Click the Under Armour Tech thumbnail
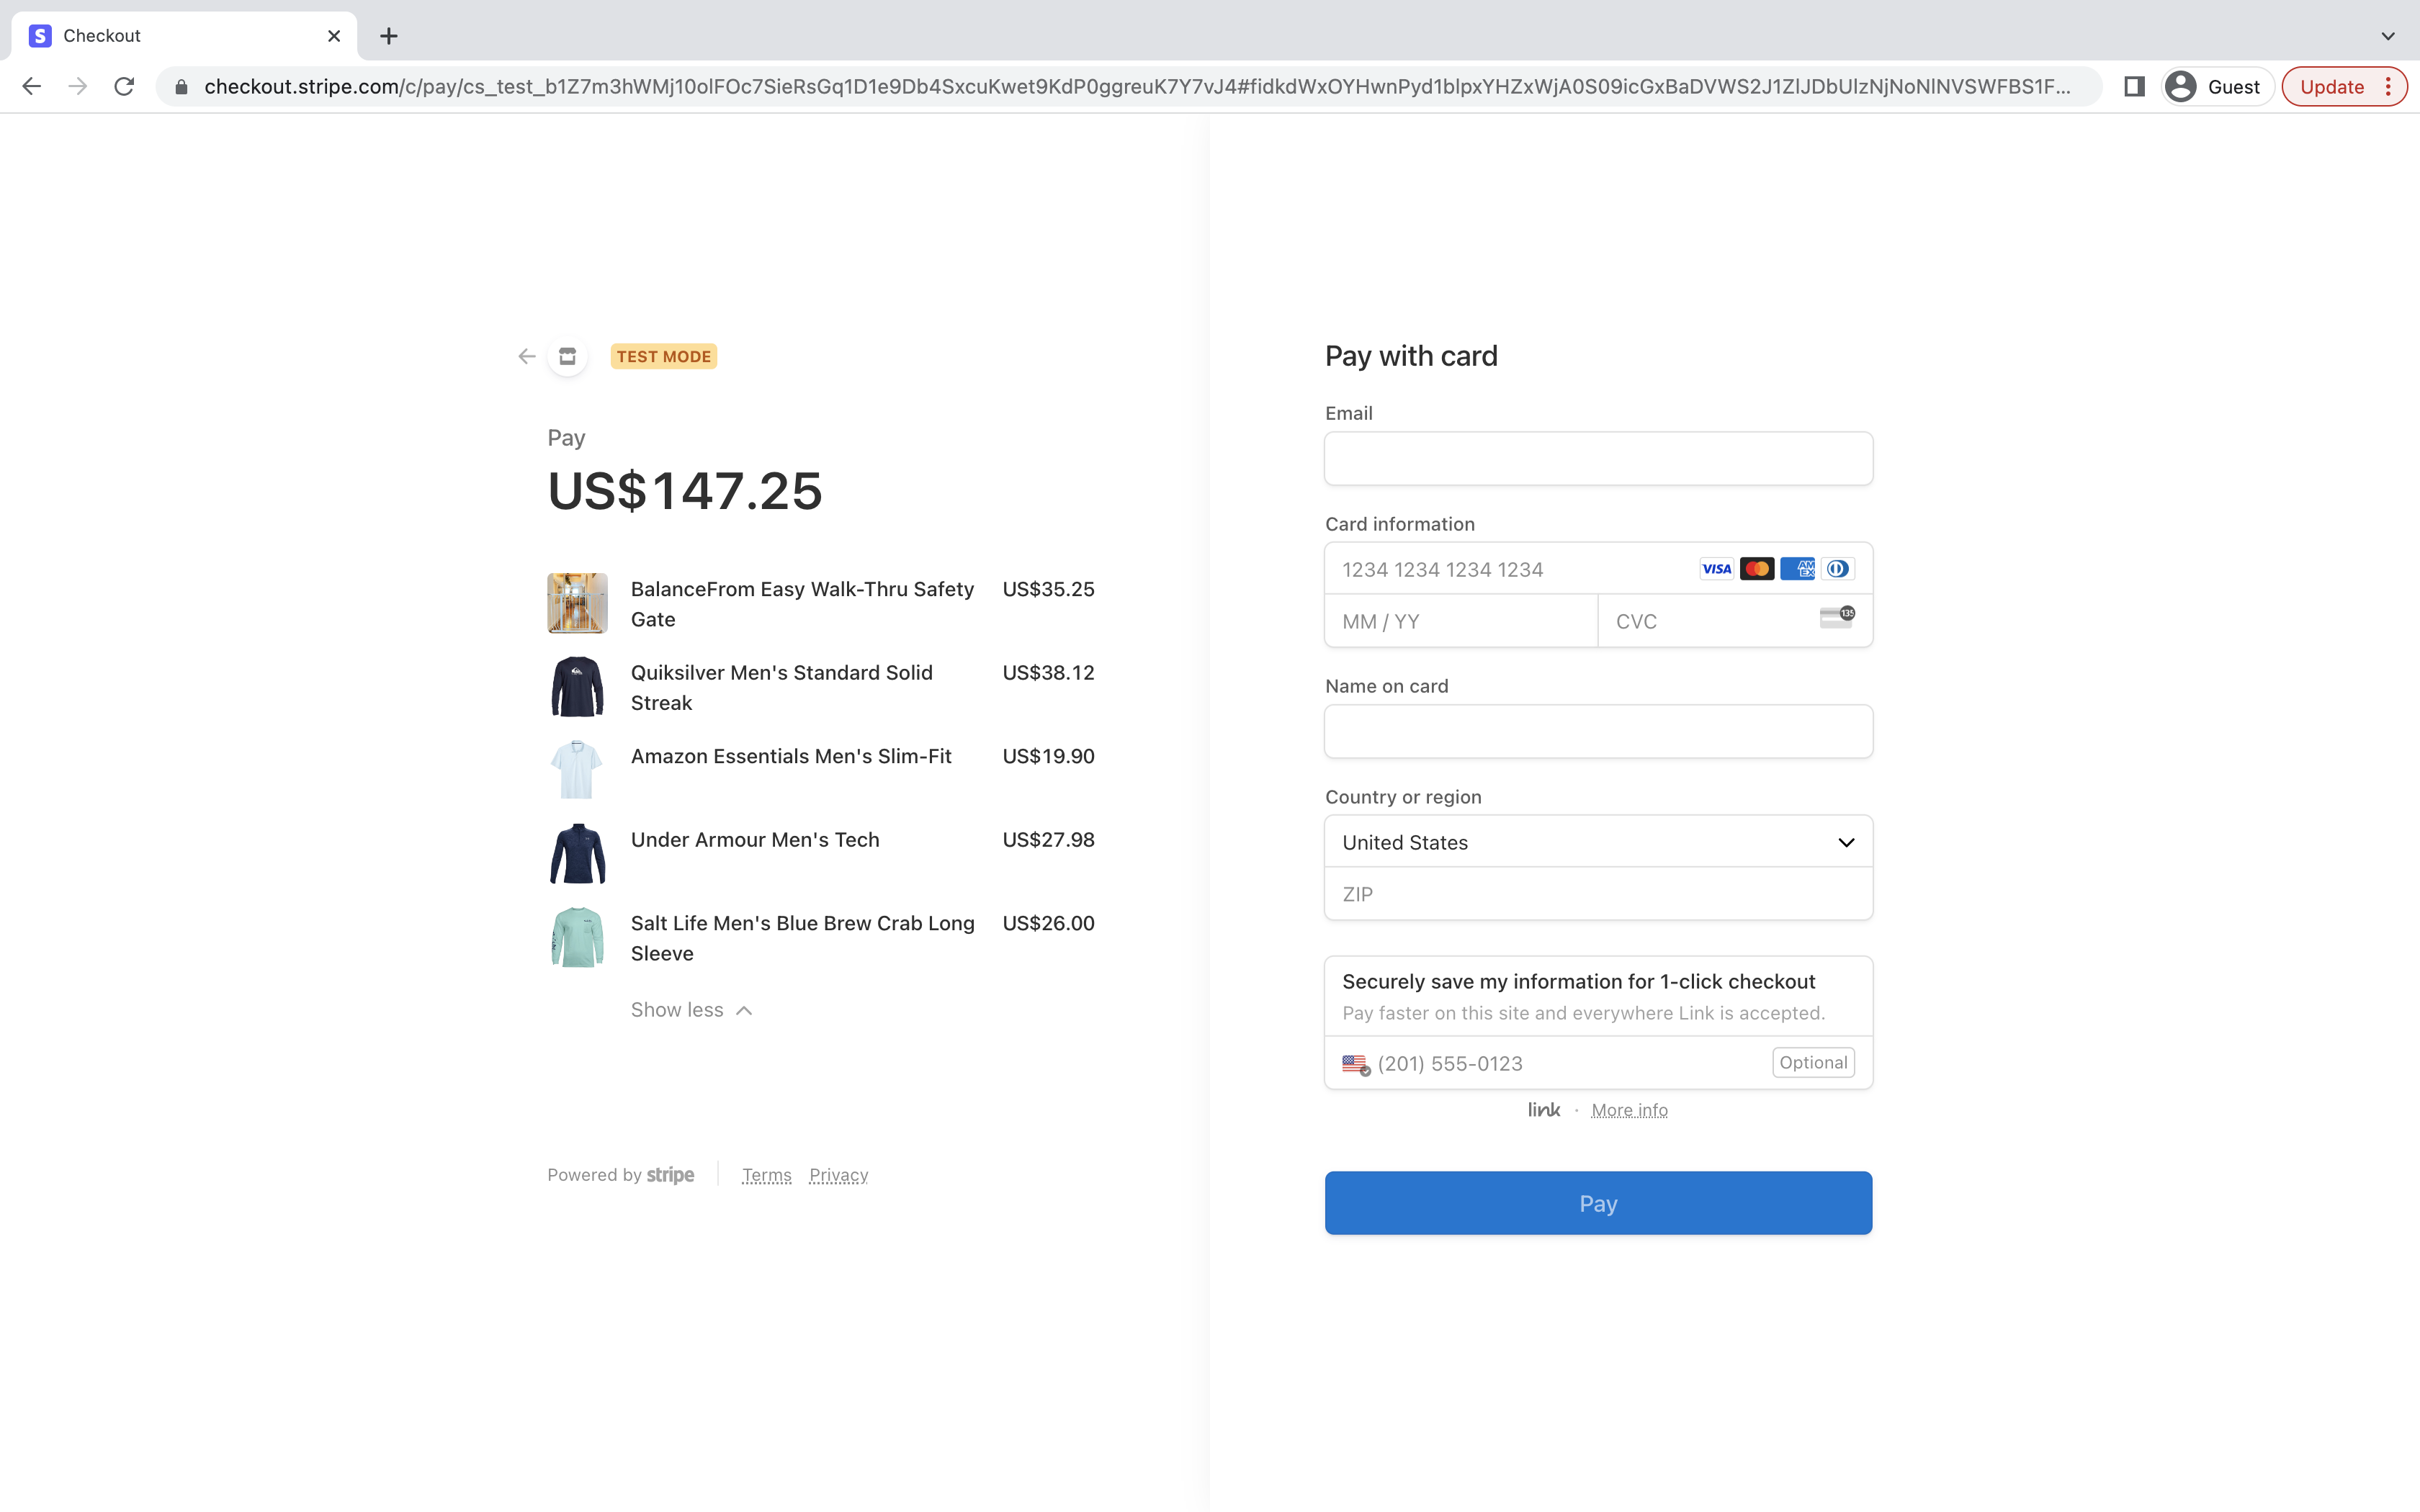 pyautogui.click(x=577, y=854)
